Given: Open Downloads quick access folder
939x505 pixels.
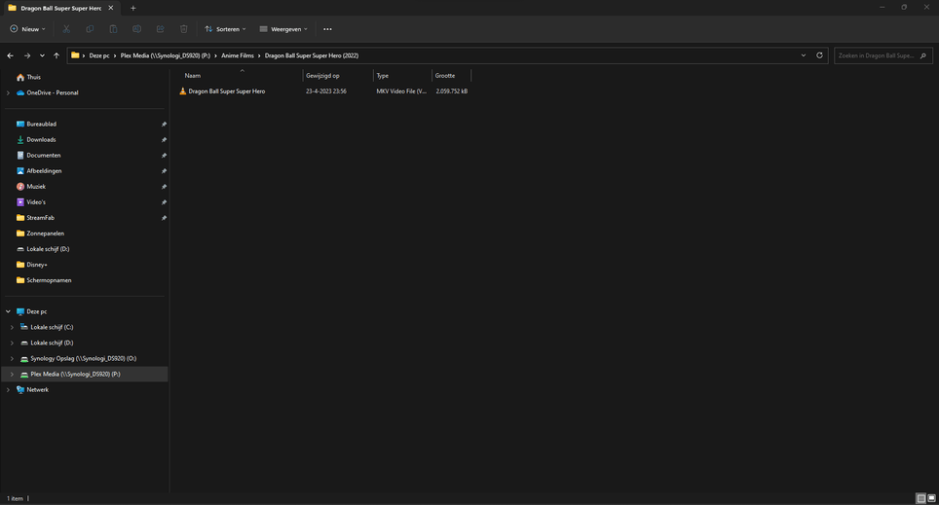Looking at the screenshot, I should coord(41,139).
